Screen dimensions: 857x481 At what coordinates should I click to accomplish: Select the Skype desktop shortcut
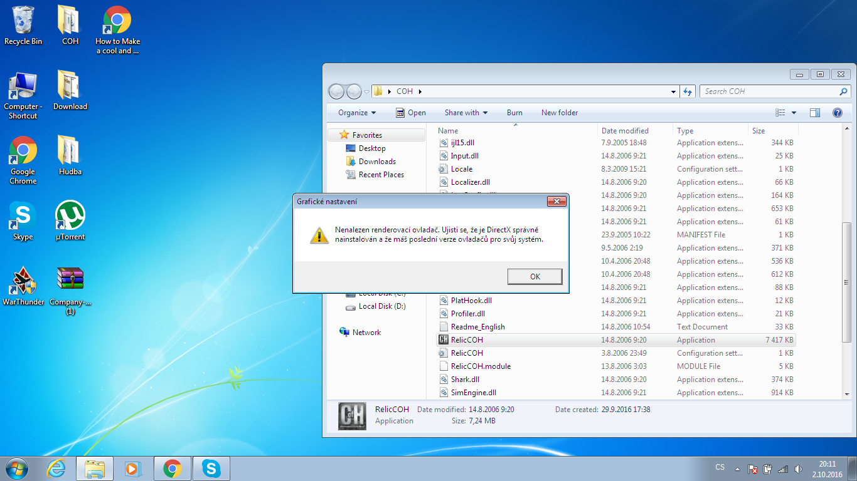tap(23, 221)
